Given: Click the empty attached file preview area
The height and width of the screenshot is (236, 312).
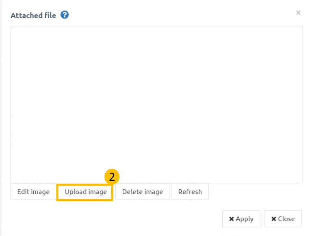Looking at the screenshot, I should click(x=156, y=104).
